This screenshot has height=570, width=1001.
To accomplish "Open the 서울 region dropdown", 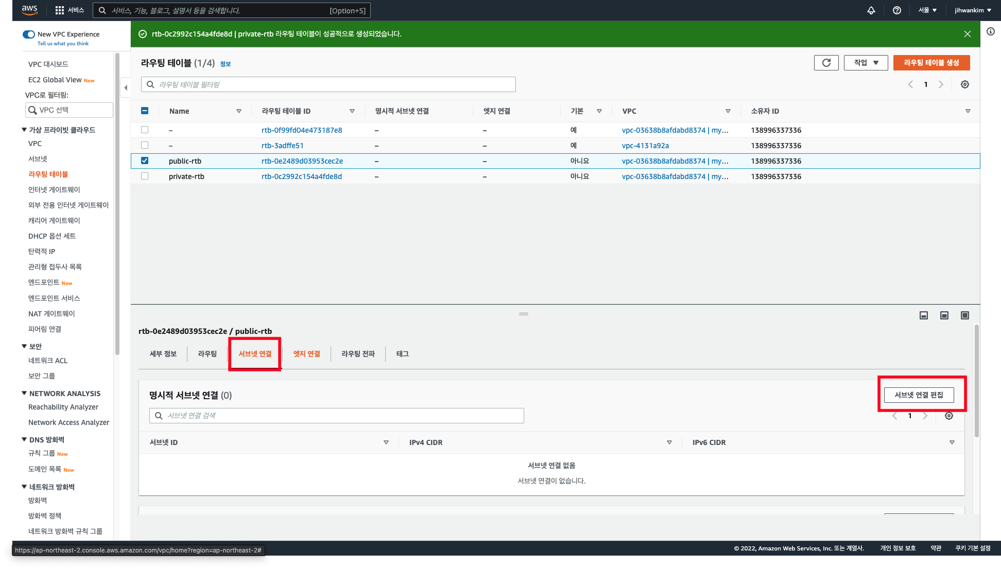I will click(927, 10).
